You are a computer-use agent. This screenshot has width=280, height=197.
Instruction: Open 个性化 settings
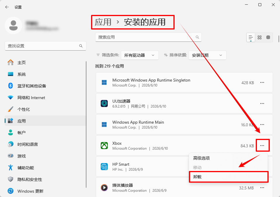click(x=46, y=109)
